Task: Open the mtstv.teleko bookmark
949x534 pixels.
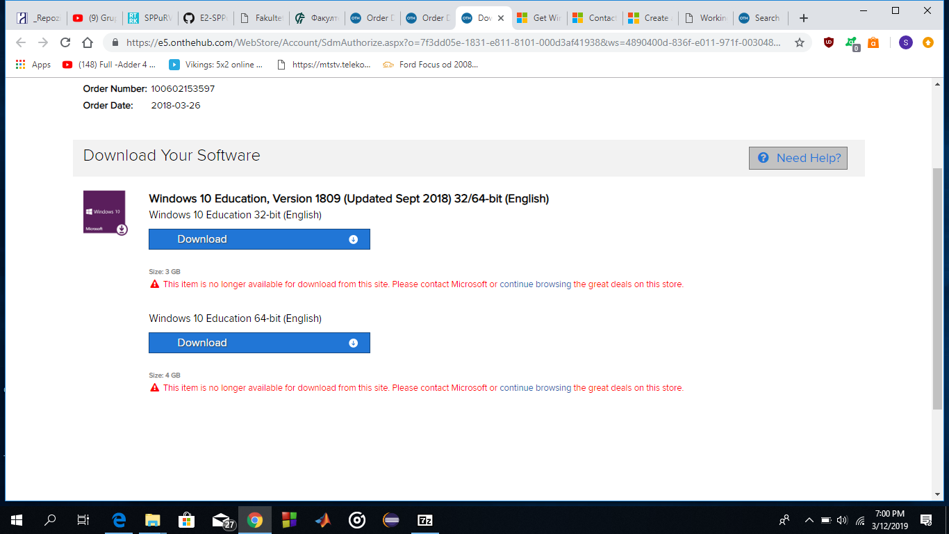Action: (x=323, y=65)
